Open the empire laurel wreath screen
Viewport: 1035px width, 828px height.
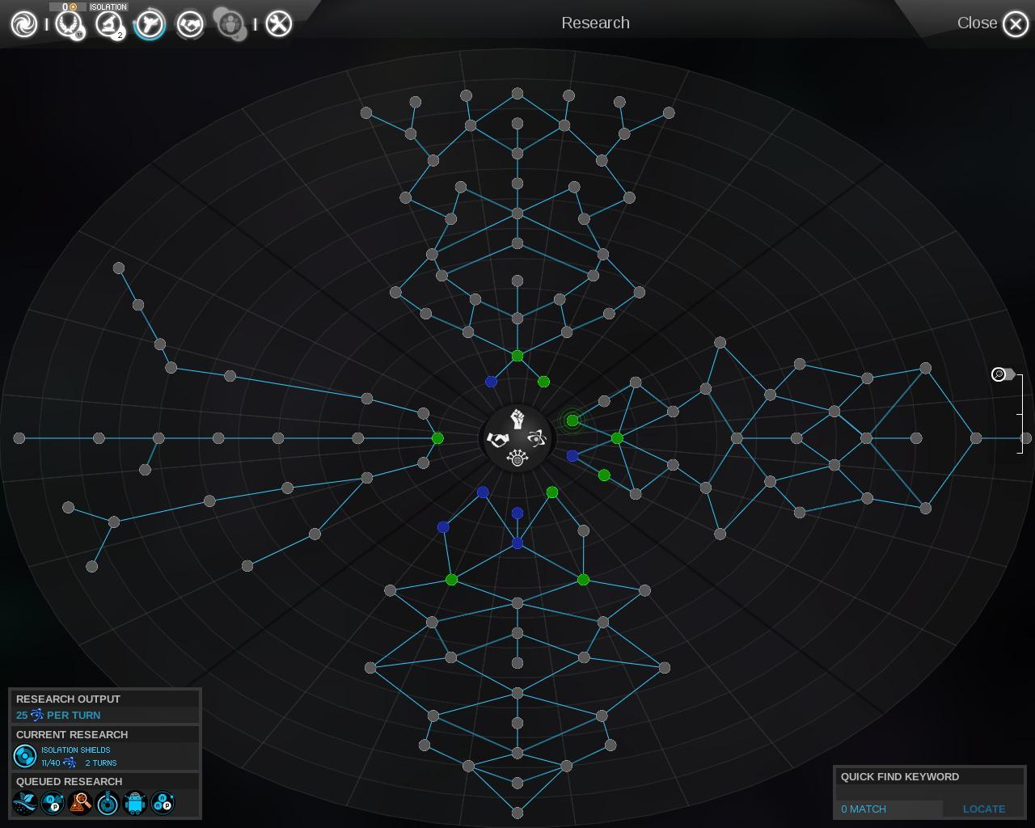click(70, 24)
